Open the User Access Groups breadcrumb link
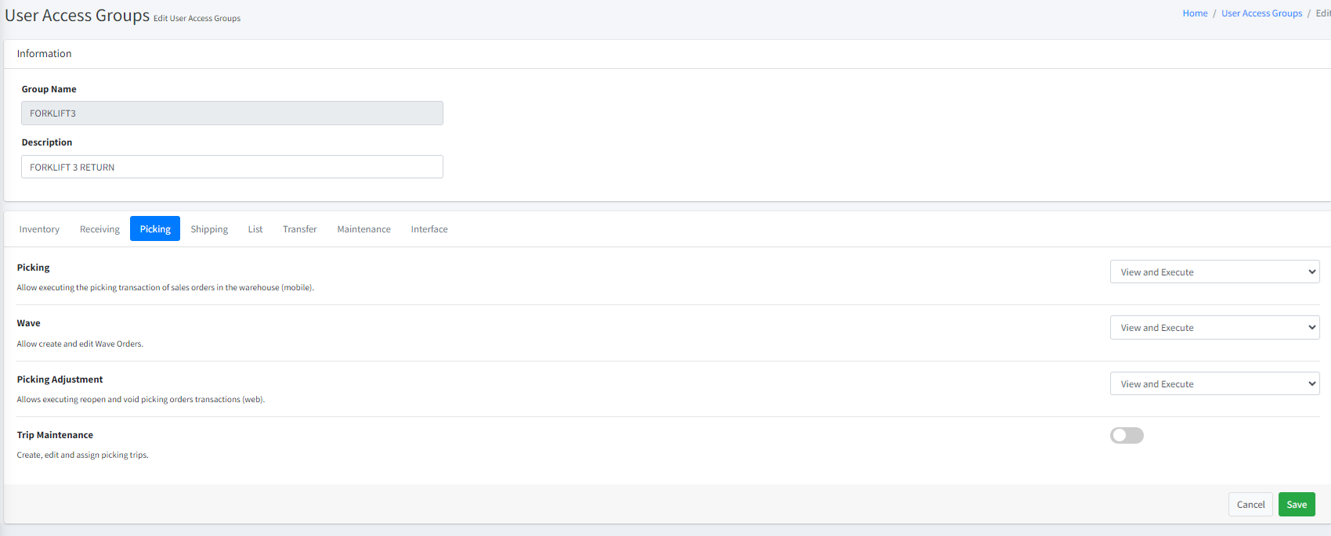 click(1261, 13)
